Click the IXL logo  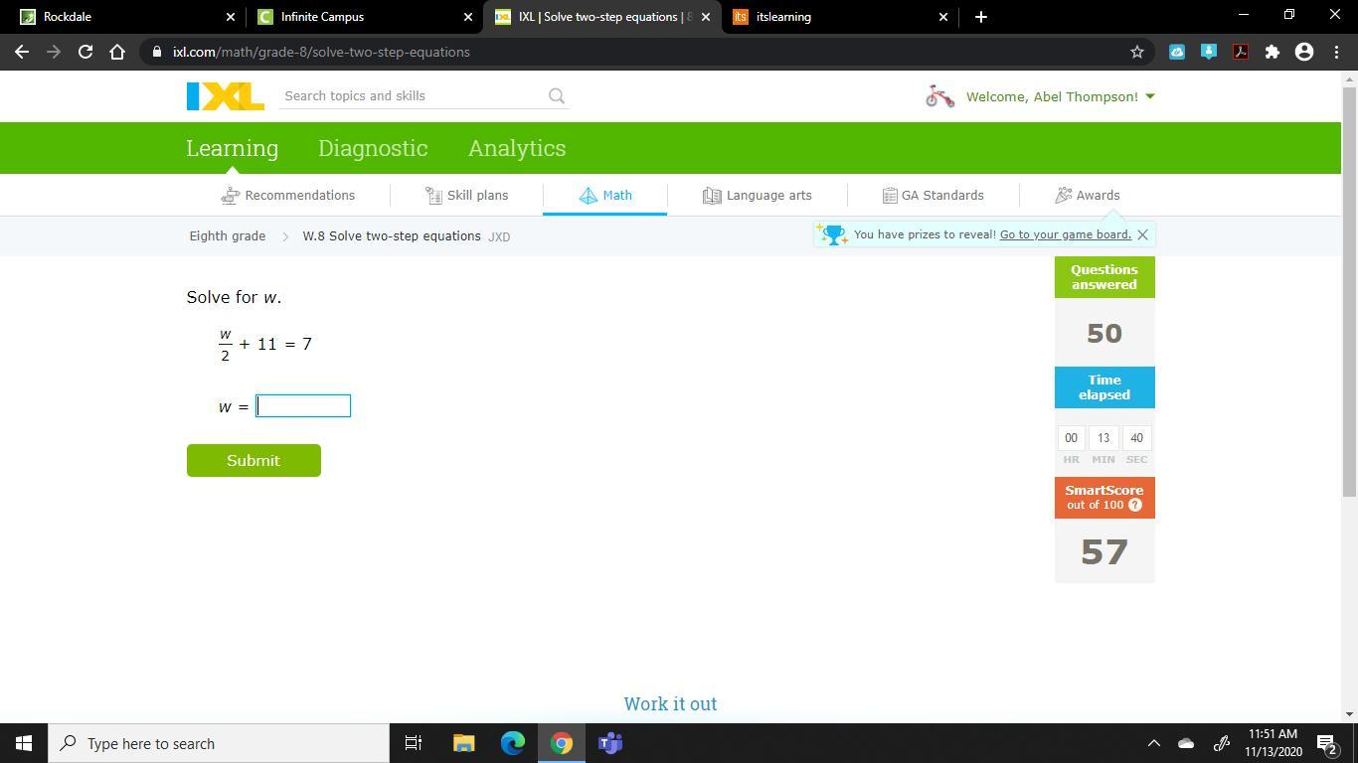[x=226, y=96]
